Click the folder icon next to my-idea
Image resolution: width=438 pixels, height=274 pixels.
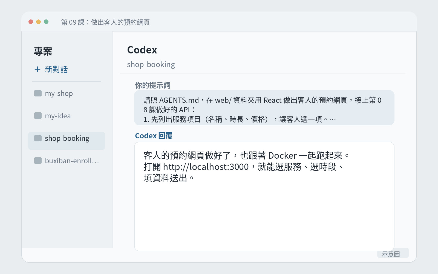pyautogui.click(x=38, y=116)
